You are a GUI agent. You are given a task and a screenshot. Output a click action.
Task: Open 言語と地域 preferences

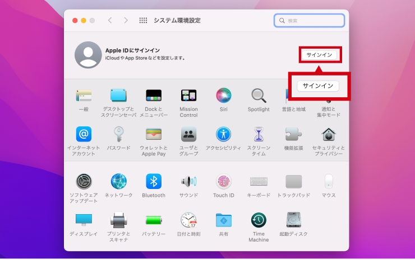click(x=293, y=109)
